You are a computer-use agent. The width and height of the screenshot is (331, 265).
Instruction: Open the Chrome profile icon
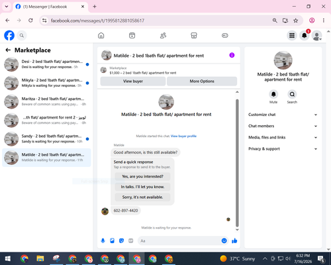[x=312, y=21]
